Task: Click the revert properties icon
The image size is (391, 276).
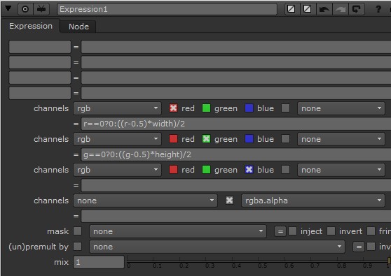Action: pos(356,9)
